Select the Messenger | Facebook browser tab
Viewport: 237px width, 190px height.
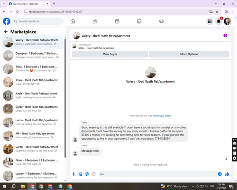pos(29,4)
